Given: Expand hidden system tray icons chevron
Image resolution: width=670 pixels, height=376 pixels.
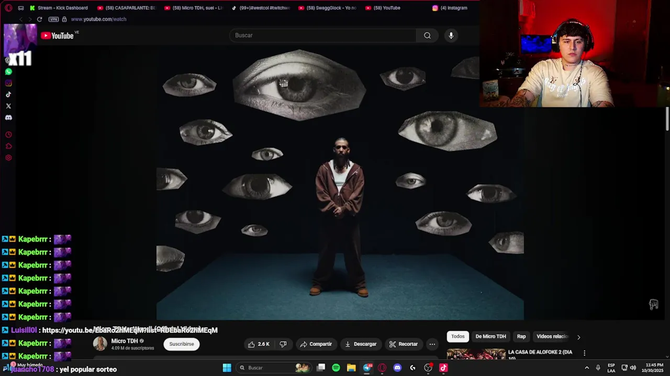Looking at the screenshot, I should [587, 368].
